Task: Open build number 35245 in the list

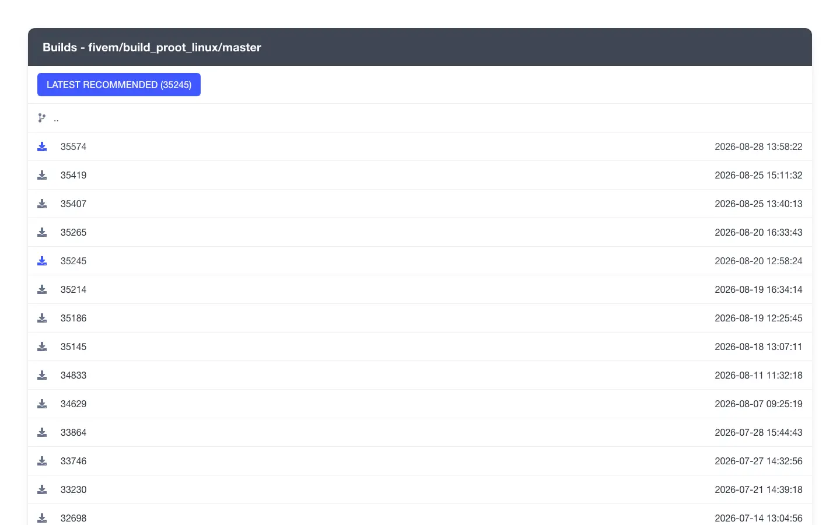Action: [x=73, y=261]
